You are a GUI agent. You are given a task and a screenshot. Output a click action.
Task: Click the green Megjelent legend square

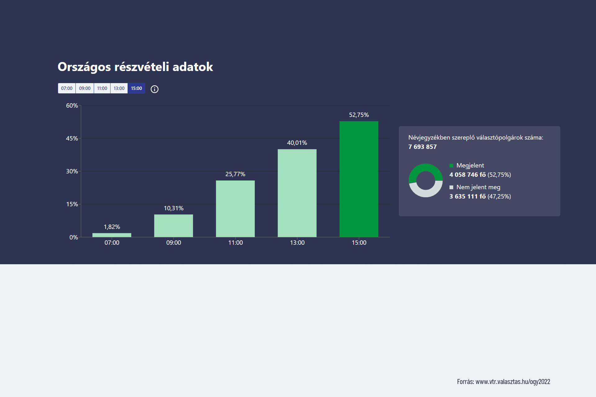(x=451, y=166)
